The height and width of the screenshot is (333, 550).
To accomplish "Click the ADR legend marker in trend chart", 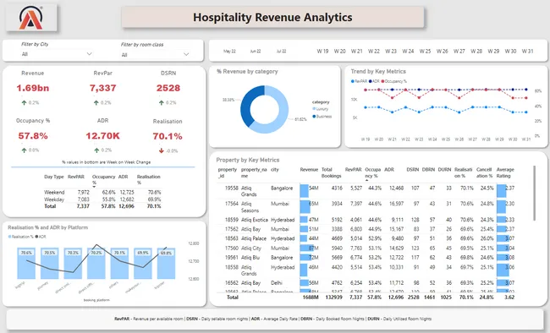I will pos(370,81).
